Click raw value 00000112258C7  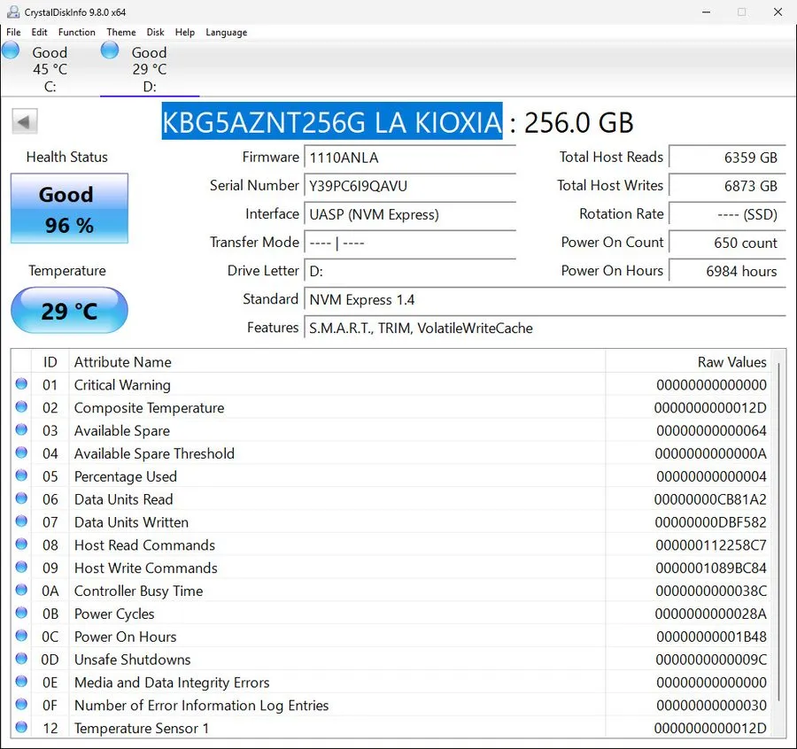tap(710, 544)
